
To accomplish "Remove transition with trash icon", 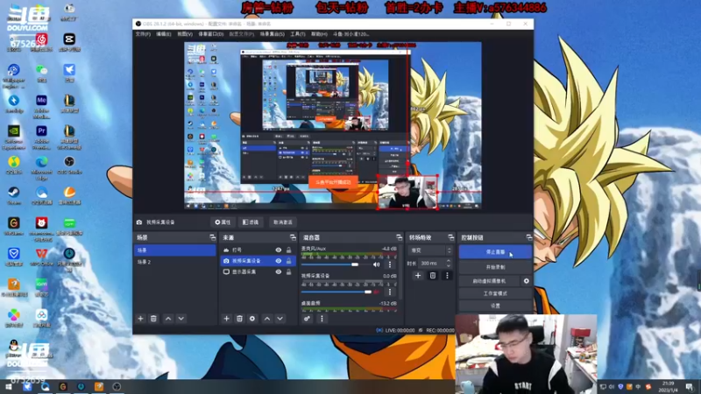I will [432, 276].
